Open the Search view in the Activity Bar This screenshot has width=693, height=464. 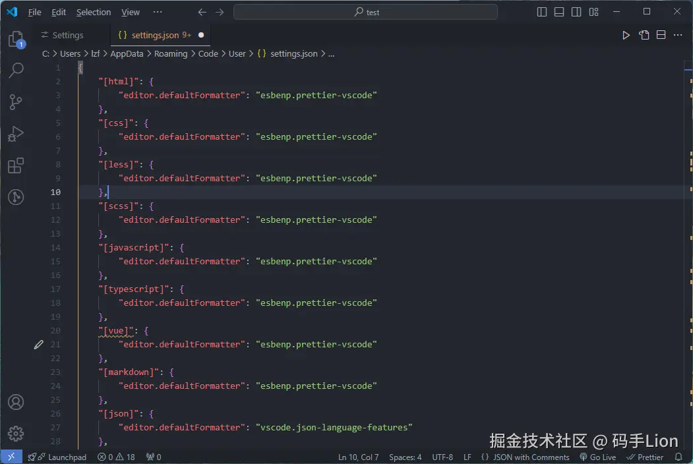pos(16,71)
